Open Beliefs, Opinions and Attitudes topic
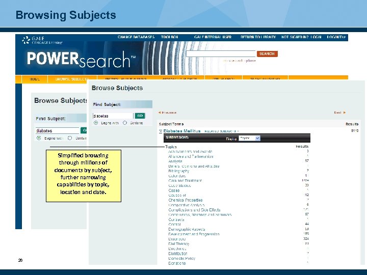Image resolution: width=367 pixels, height=275 pixels. 194,166
